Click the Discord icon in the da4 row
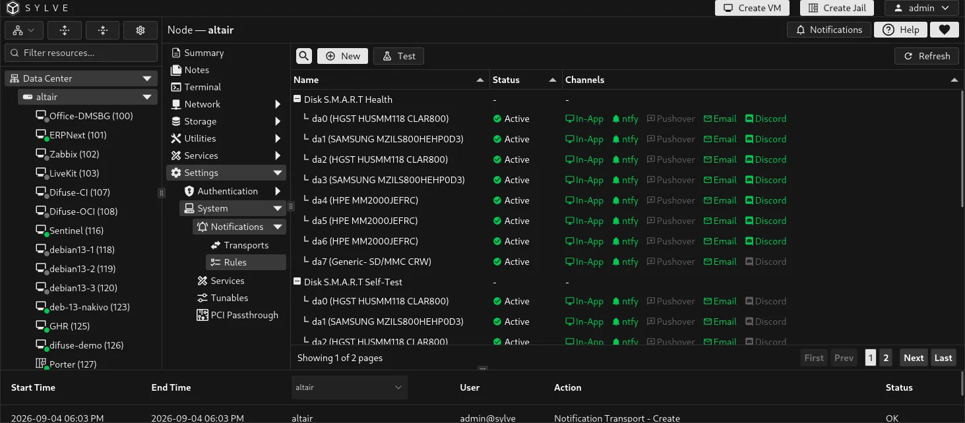 pos(749,200)
